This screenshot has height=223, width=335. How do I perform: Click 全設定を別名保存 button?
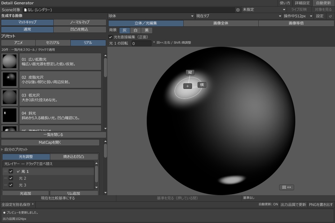pos(18,205)
